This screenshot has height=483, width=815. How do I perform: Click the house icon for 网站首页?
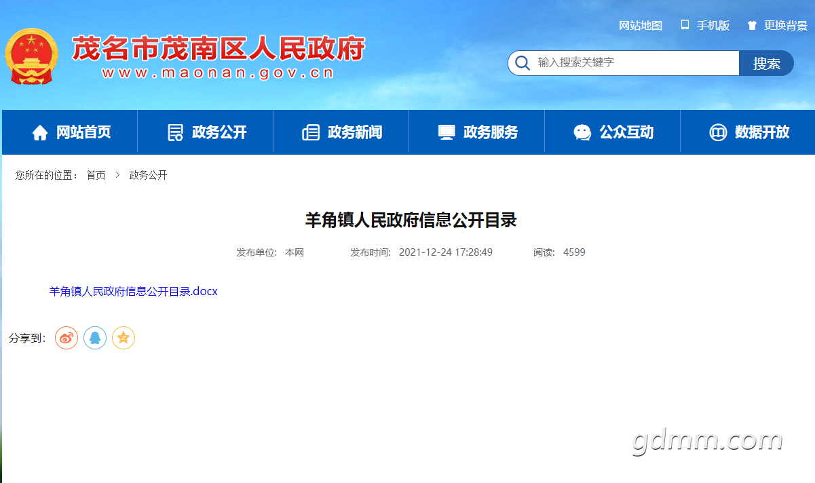[x=40, y=132]
